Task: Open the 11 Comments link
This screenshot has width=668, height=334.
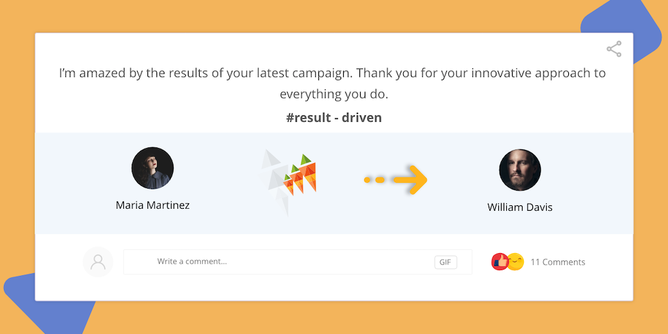Action: click(558, 262)
